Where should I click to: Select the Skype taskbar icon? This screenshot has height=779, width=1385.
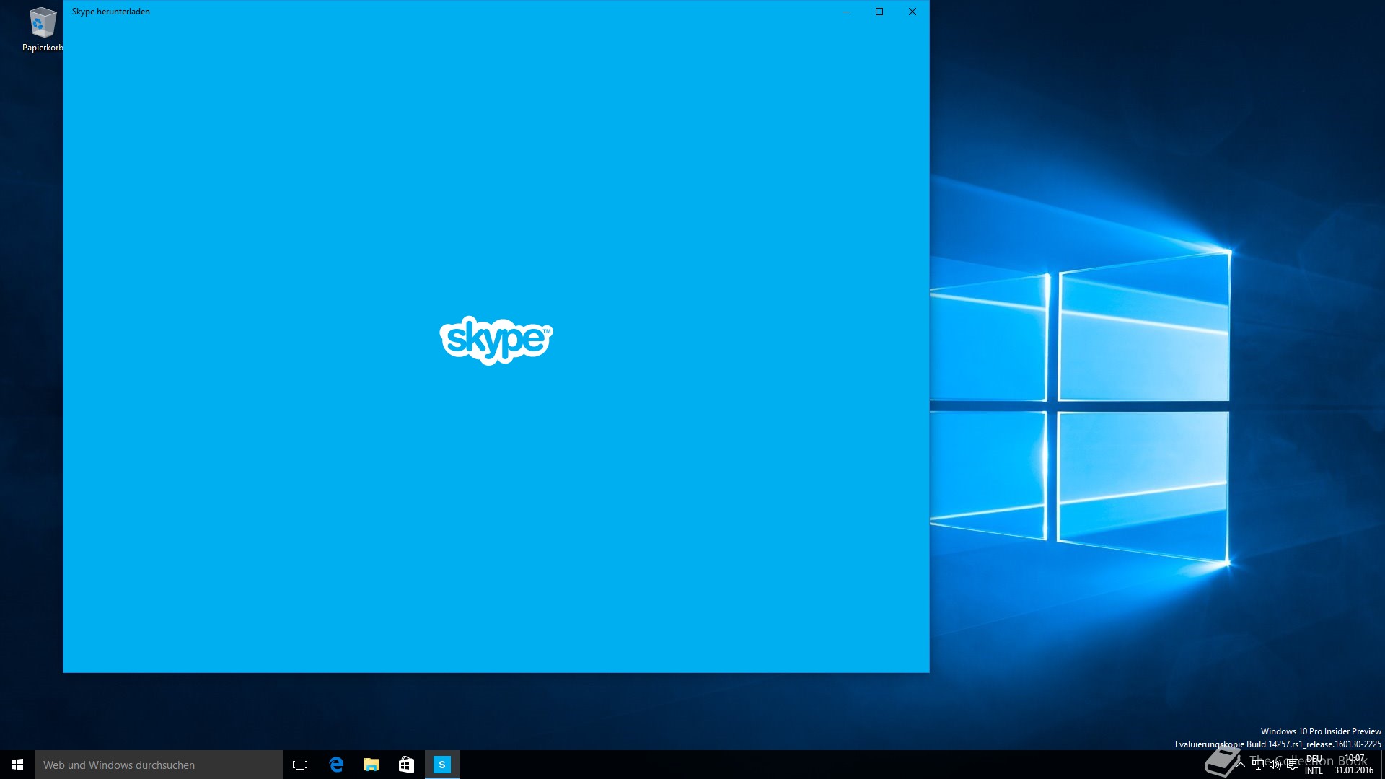tap(442, 765)
